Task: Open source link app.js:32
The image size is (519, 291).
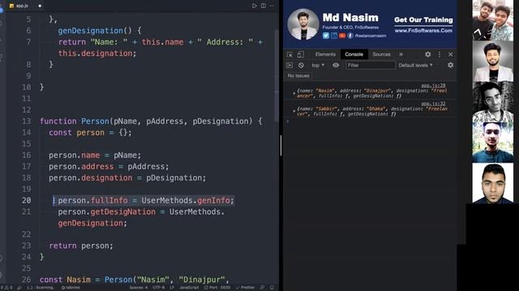Action: (433, 103)
